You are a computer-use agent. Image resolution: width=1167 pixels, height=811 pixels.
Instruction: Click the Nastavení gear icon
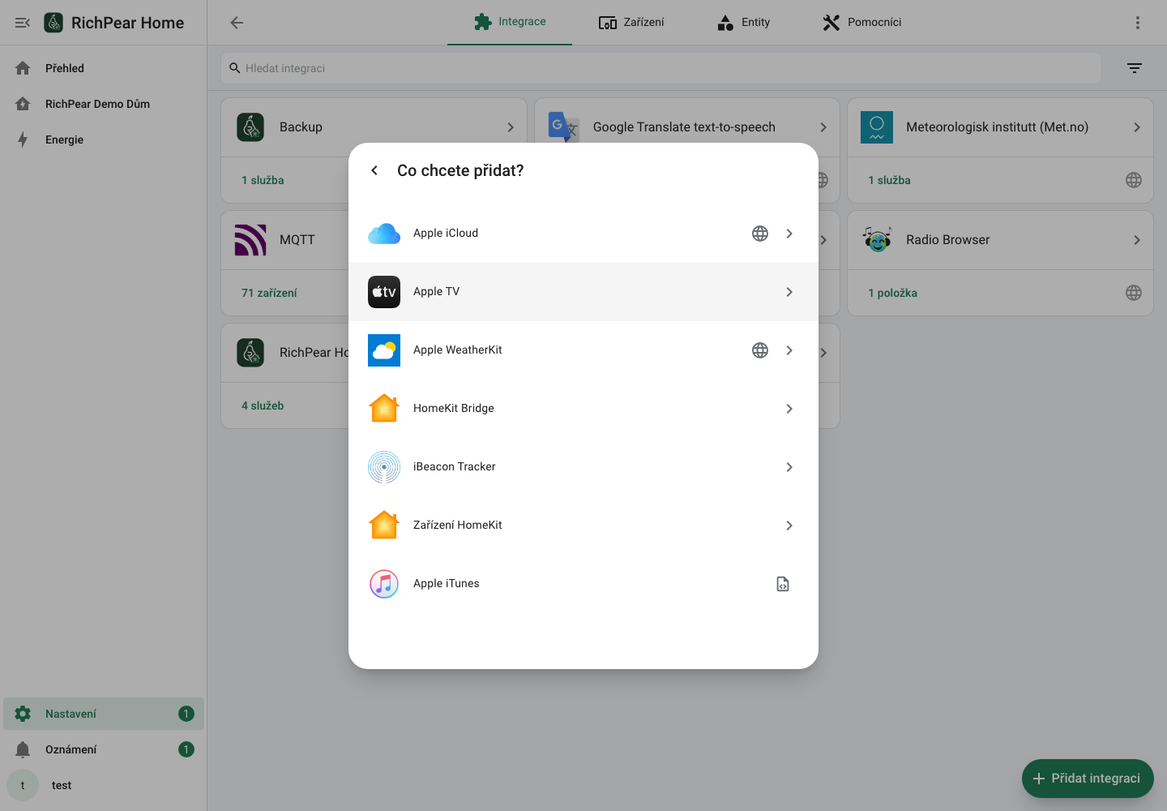tap(23, 714)
